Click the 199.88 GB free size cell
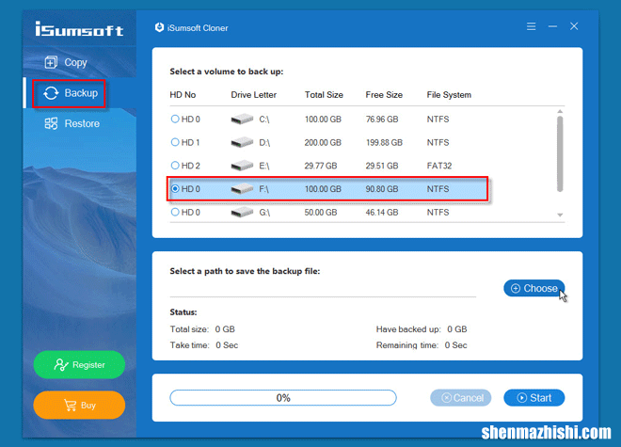 pyautogui.click(x=384, y=142)
